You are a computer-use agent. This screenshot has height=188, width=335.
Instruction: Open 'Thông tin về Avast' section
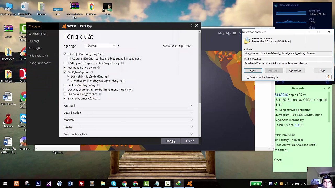coord(40,63)
